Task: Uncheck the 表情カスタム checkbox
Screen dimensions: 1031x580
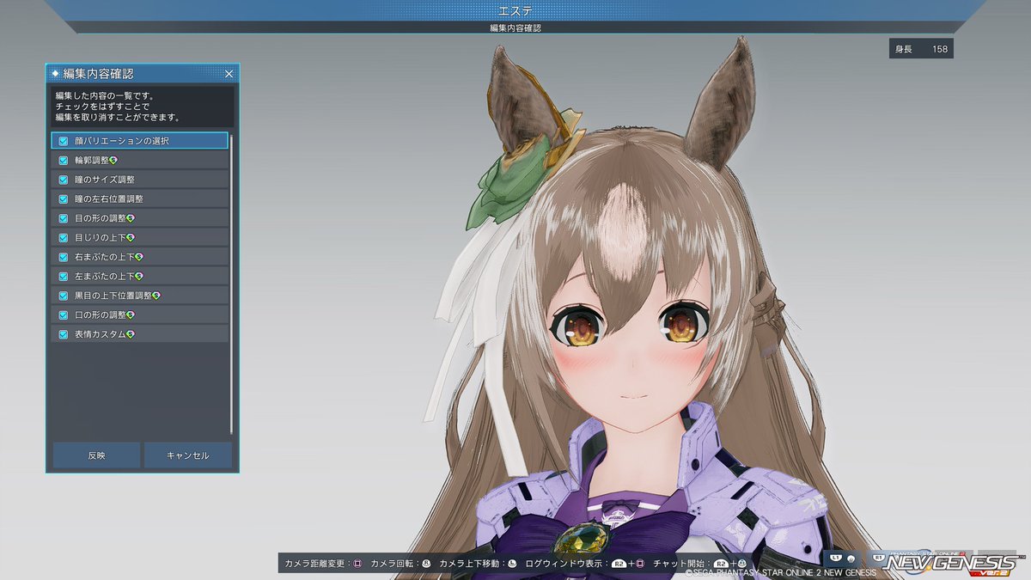Action: pos(64,334)
